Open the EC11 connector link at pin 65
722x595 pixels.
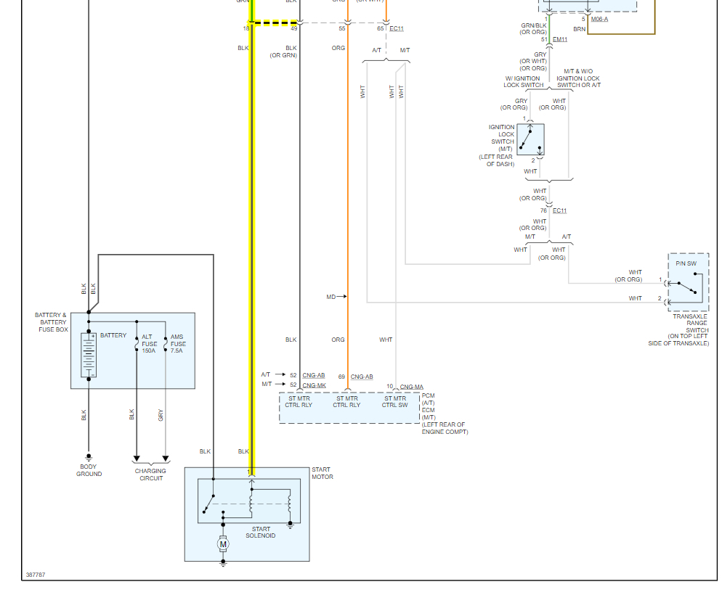397,28
